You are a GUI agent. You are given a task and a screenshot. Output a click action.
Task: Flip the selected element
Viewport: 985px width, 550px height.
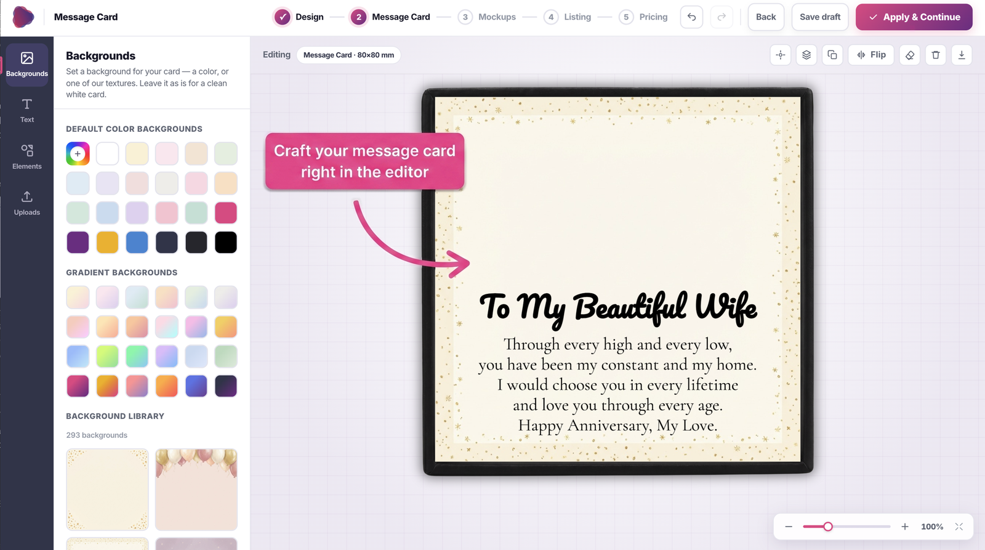(x=871, y=55)
